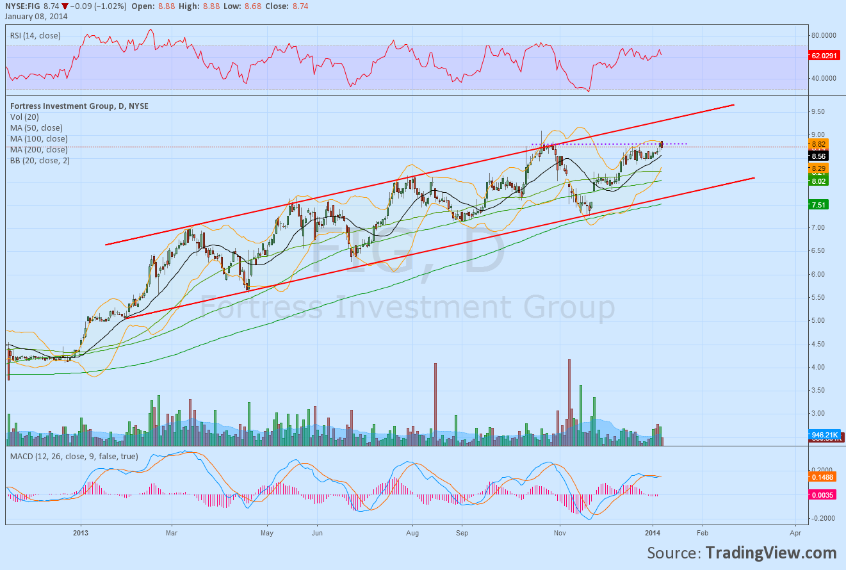Select the purple dotted resistance line

click(608, 143)
